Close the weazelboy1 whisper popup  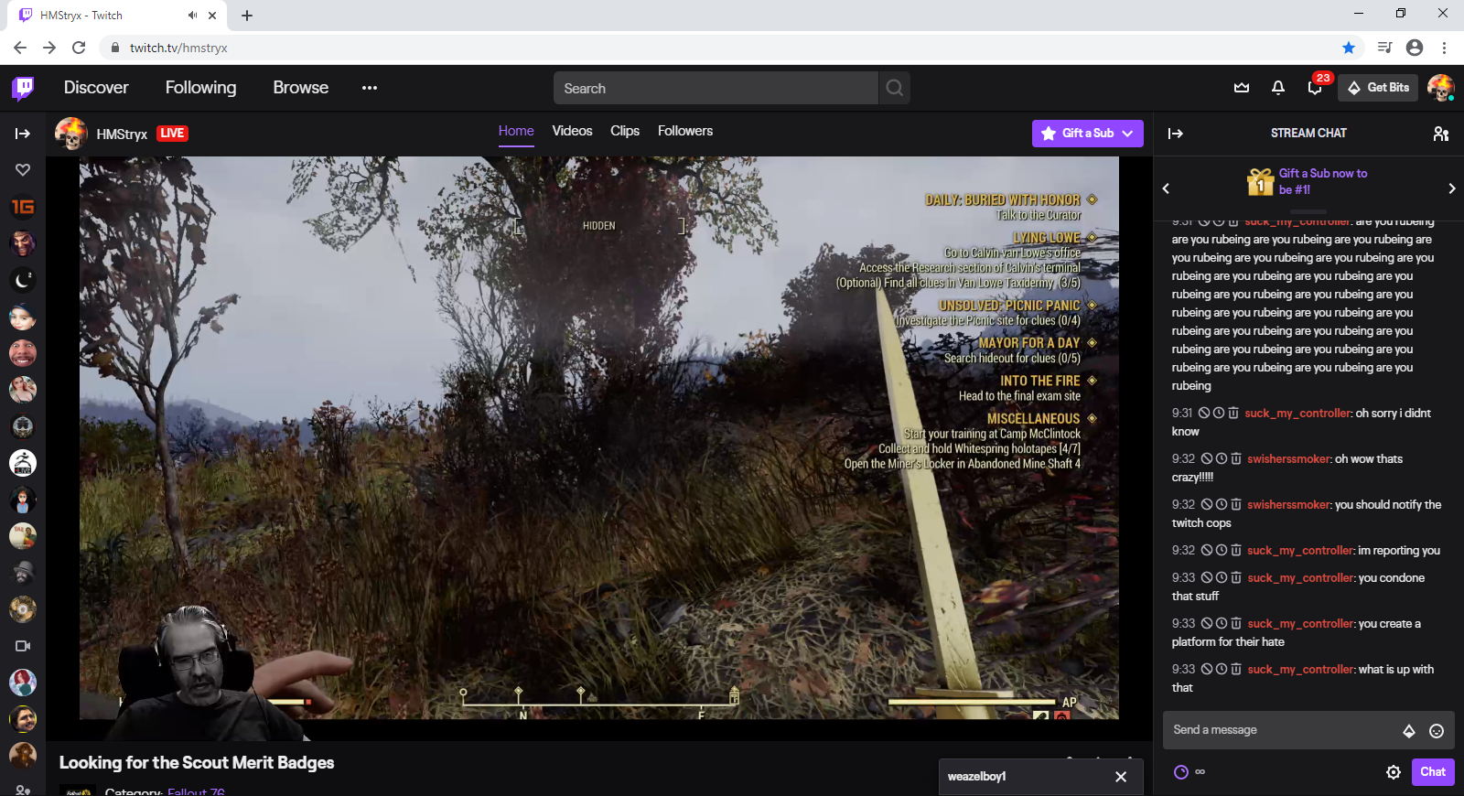[x=1121, y=777]
